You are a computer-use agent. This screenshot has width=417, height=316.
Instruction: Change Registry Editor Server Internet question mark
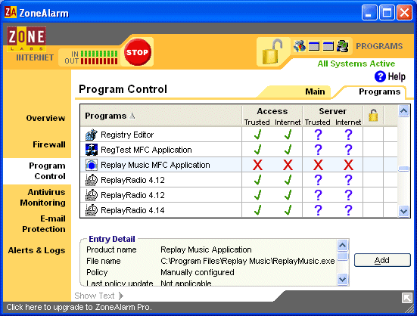click(348, 135)
